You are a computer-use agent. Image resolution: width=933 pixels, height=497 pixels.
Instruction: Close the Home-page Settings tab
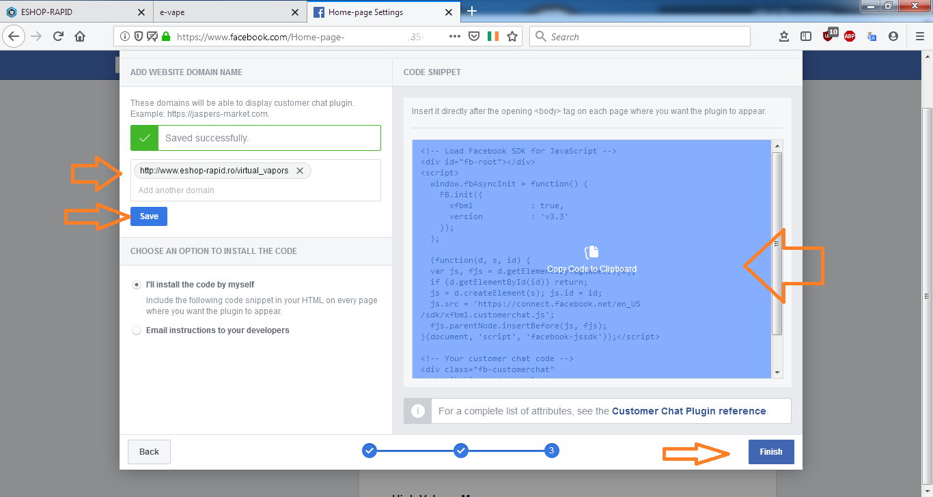[x=449, y=12]
